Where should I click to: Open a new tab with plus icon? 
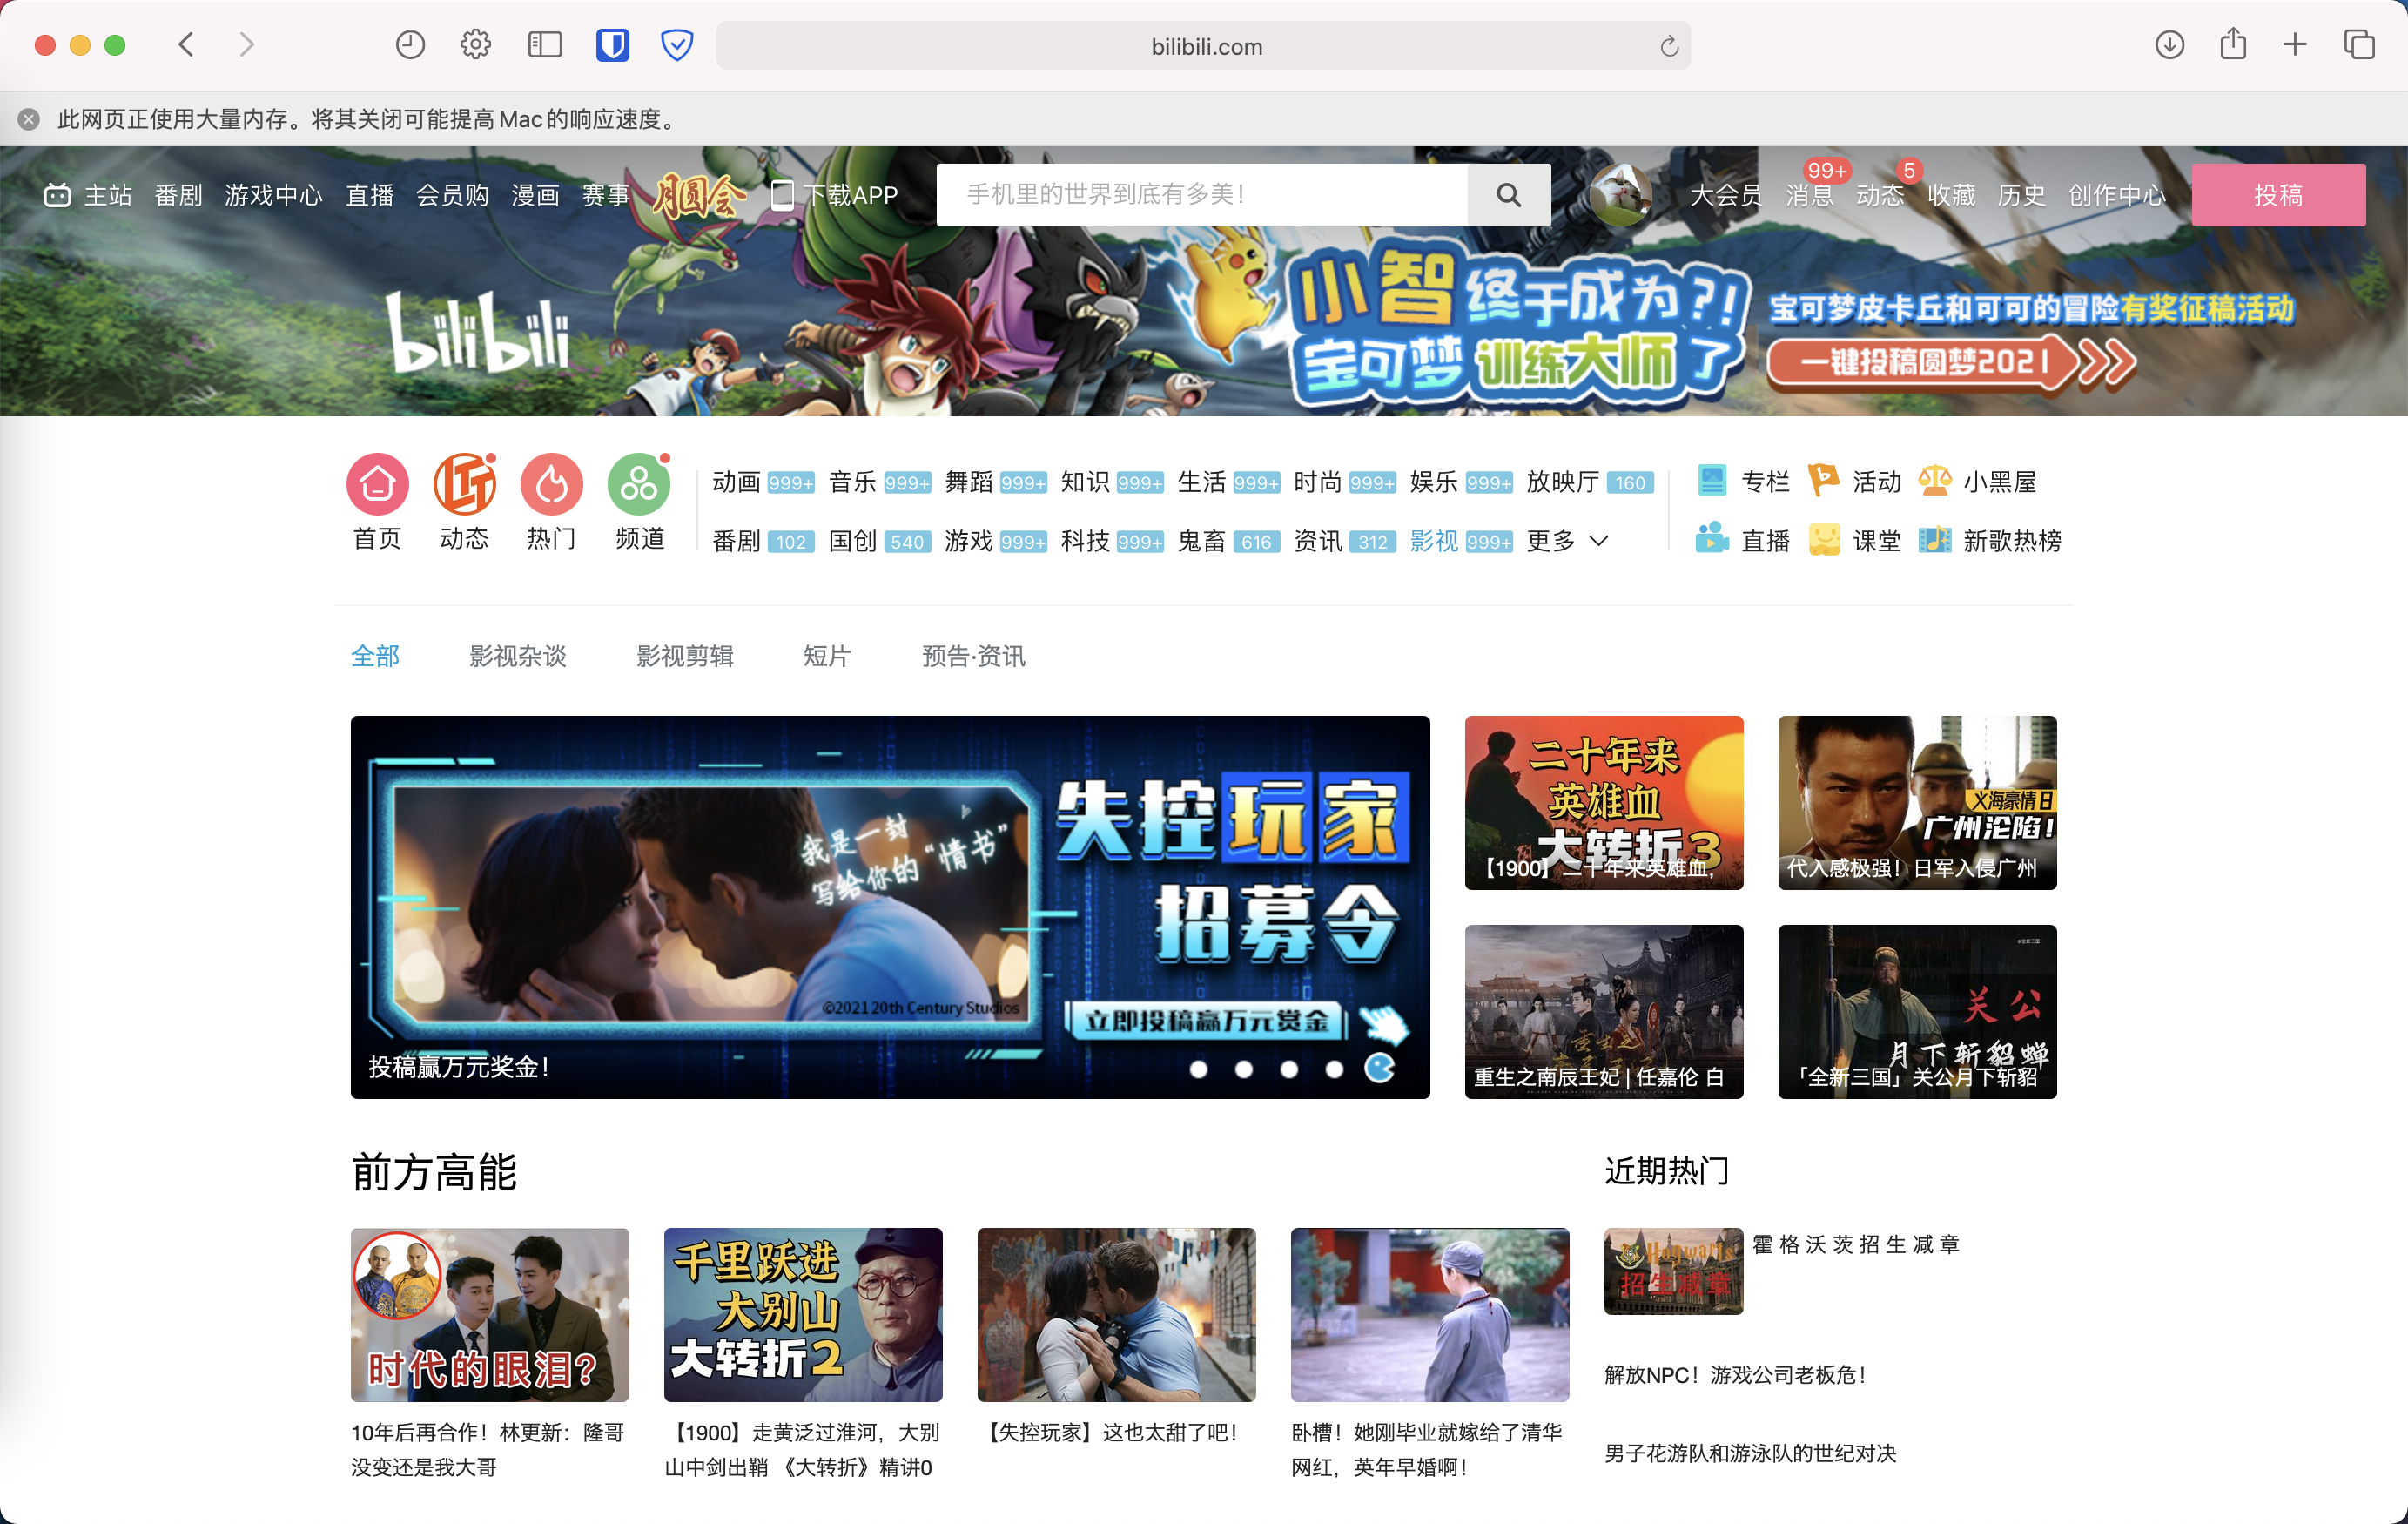click(2295, 45)
